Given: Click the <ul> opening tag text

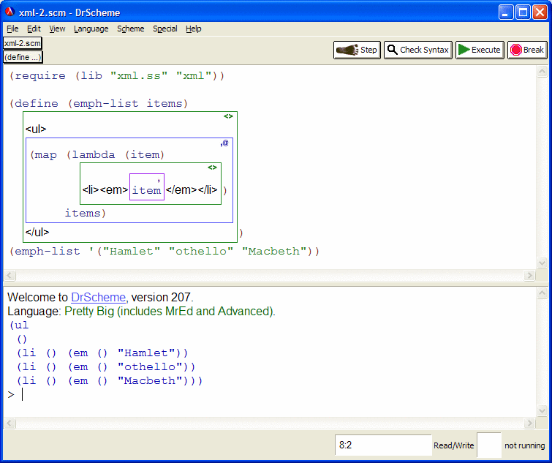Looking at the screenshot, I should 36,129.
